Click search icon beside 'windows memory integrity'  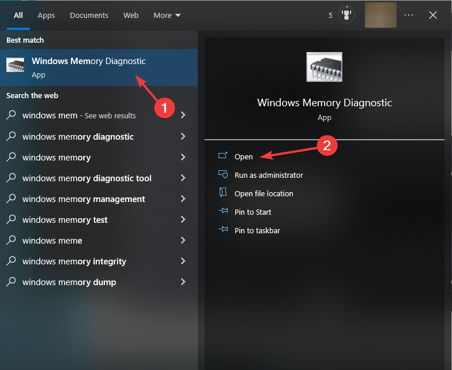pos(11,261)
